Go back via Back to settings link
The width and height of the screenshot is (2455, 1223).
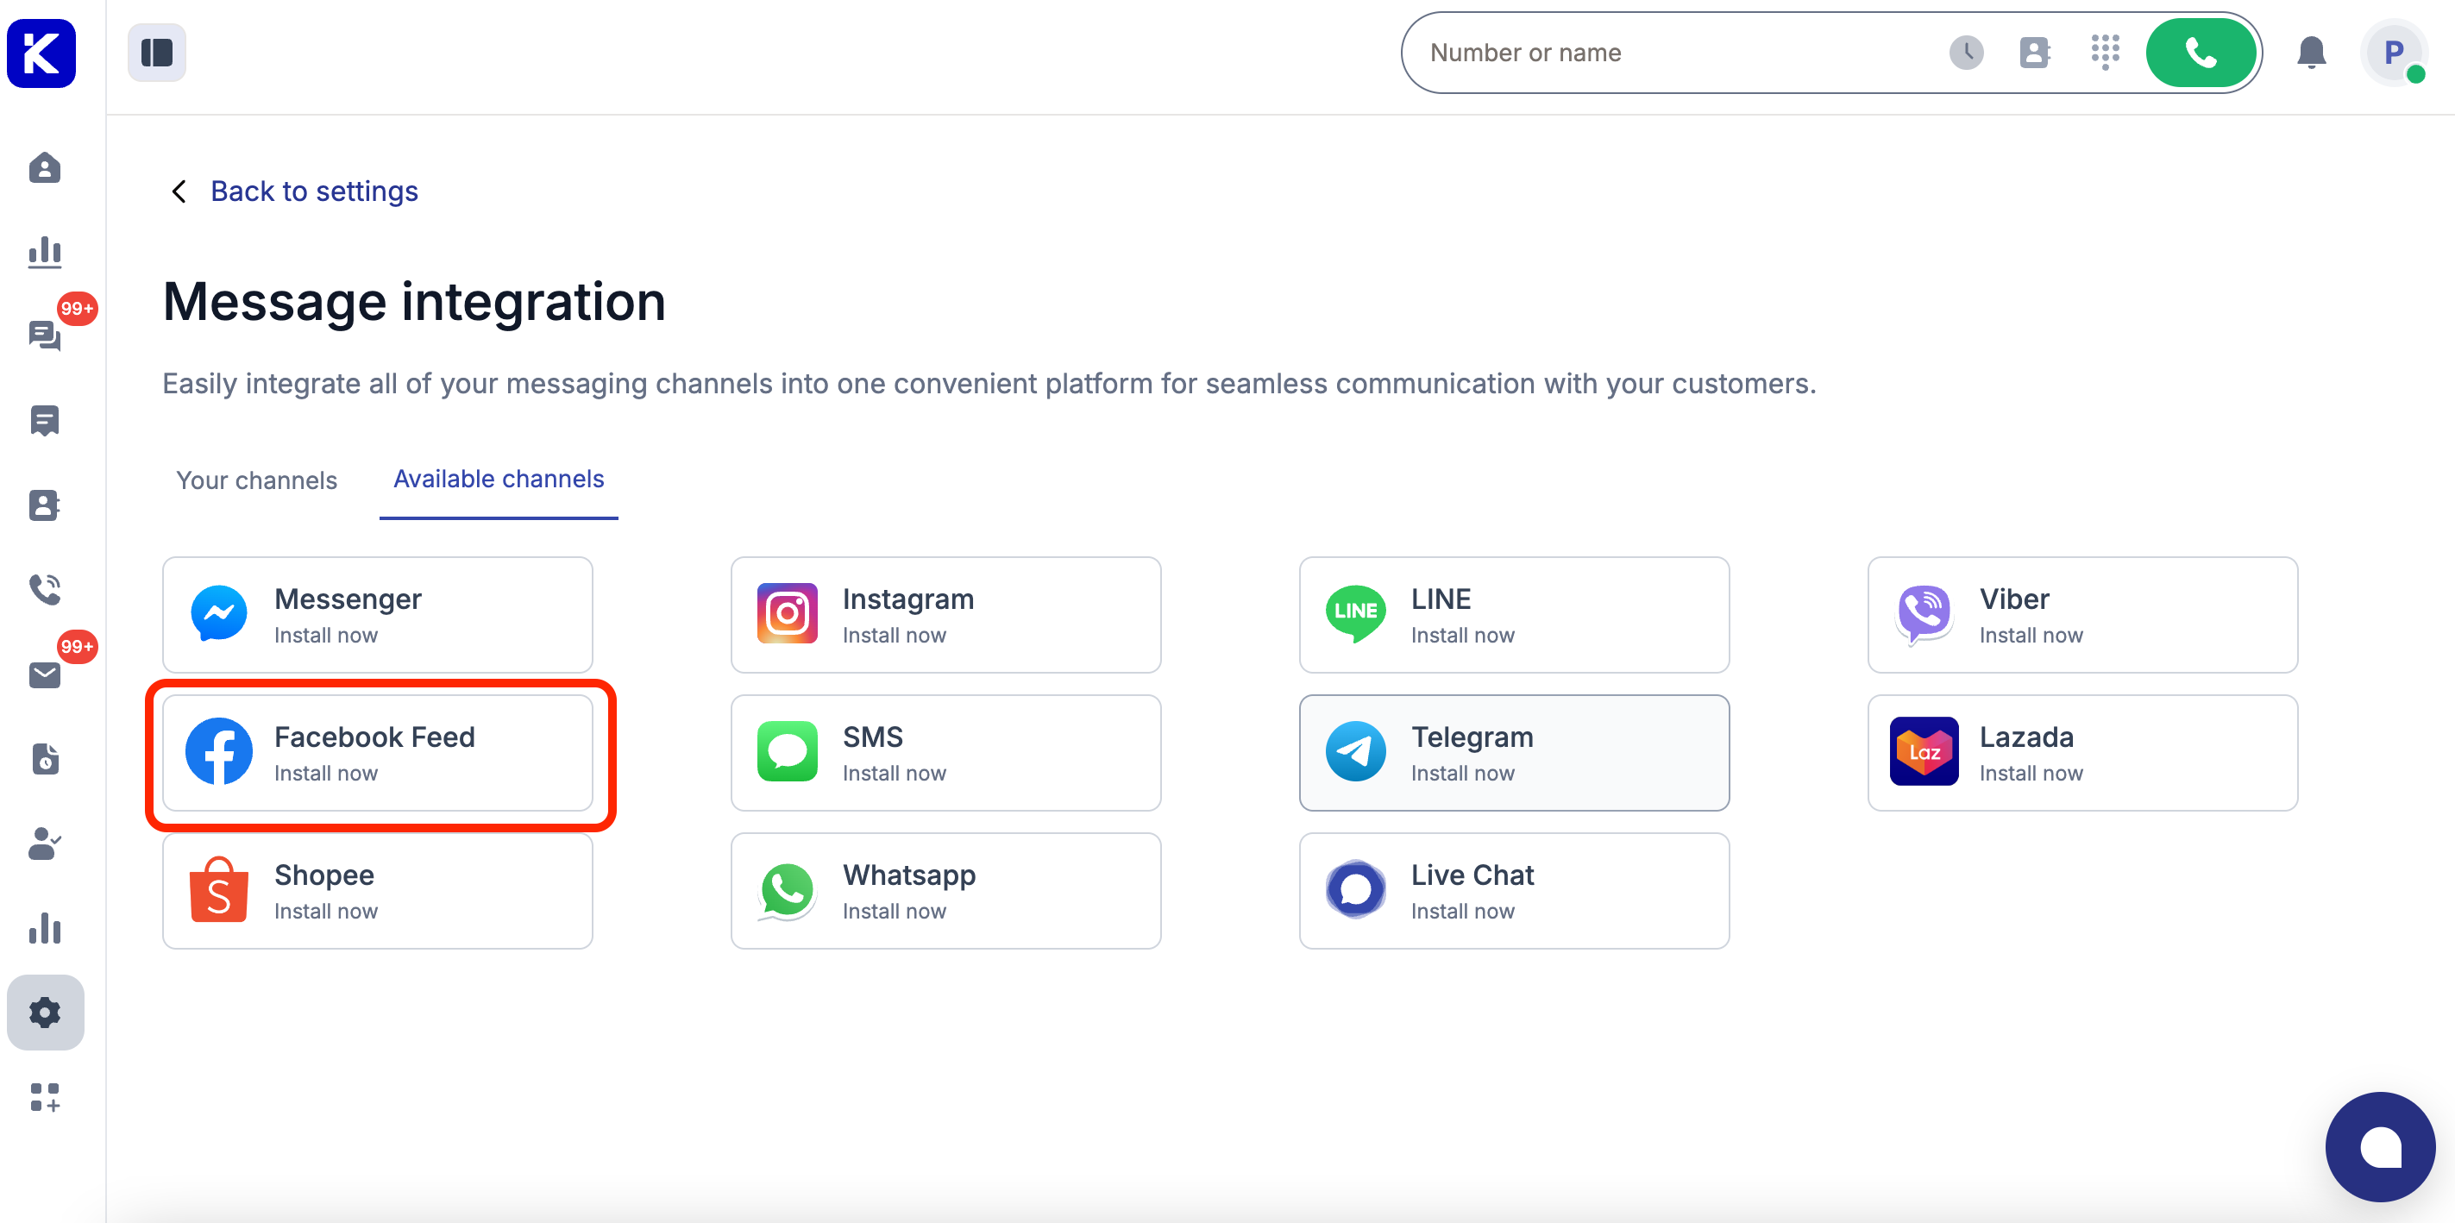[313, 191]
